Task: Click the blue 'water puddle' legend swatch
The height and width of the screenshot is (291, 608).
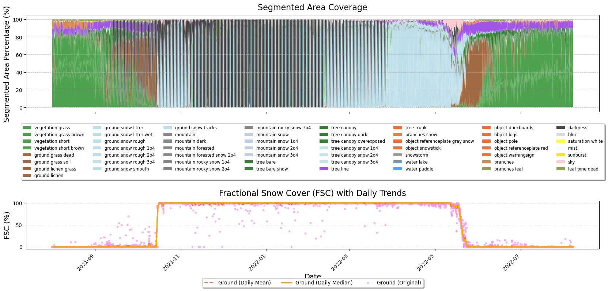Action: tap(398, 169)
